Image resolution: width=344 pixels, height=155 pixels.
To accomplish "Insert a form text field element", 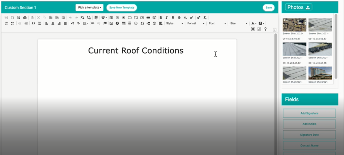I will [x=130, y=18].
